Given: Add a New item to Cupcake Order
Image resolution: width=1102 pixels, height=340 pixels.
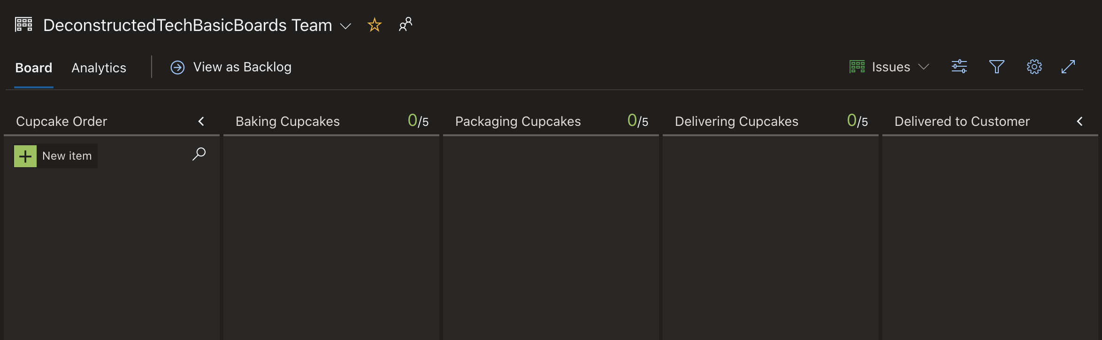Looking at the screenshot, I should click(55, 155).
